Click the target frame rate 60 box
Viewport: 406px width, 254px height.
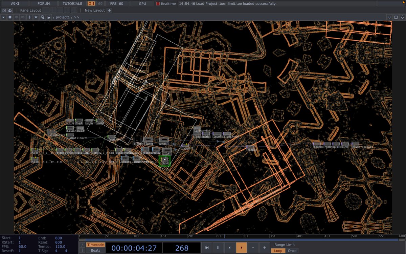pyautogui.click(x=100, y=3)
